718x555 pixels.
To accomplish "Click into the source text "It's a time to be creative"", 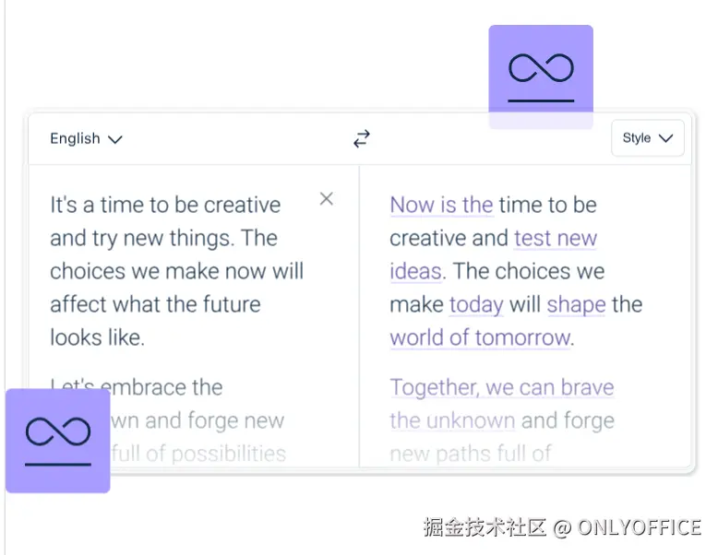I will click(165, 205).
